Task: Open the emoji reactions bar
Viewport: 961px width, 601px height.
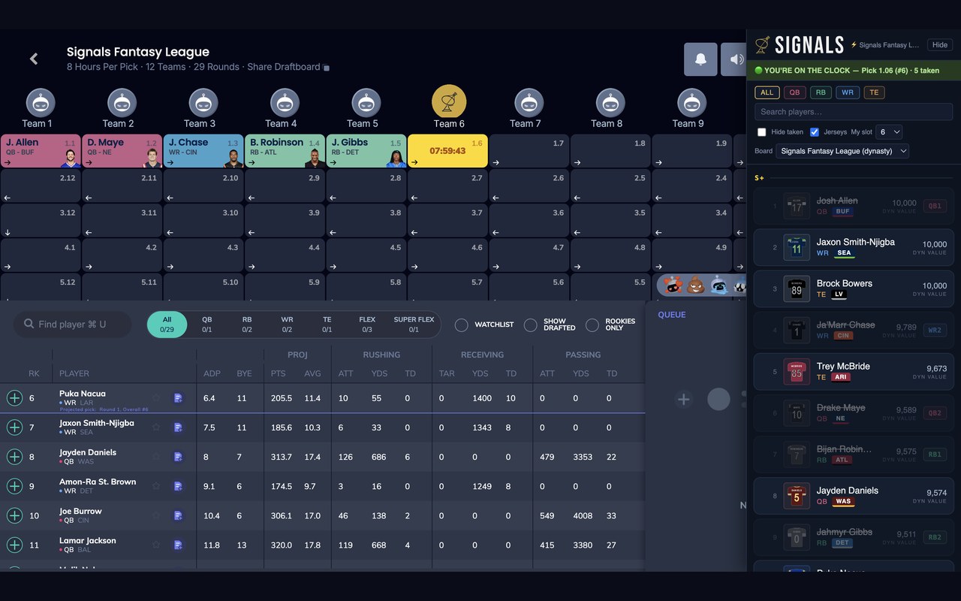Action: (x=701, y=285)
